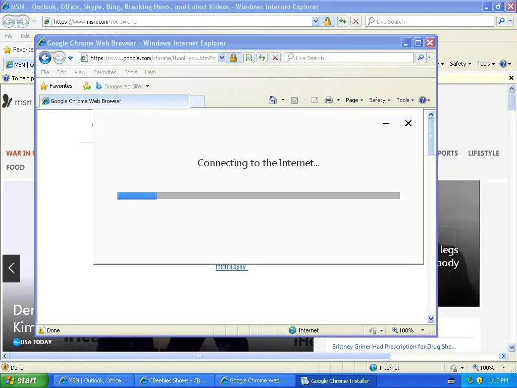
Task: Open the Tools menu in the menu bar
Action: [x=131, y=72]
